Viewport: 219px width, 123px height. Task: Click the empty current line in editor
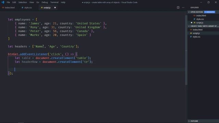click(x=96, y=69)
